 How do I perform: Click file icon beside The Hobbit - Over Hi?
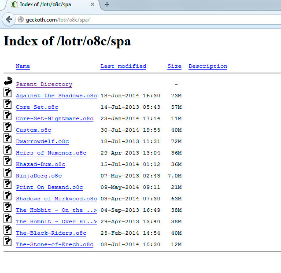pos(7,218)
